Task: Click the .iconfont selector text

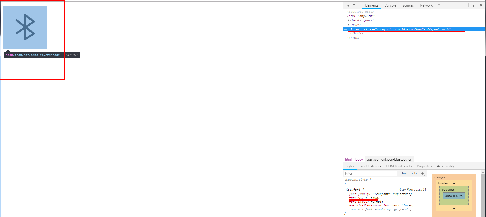Action: click(x=352, y=190)
